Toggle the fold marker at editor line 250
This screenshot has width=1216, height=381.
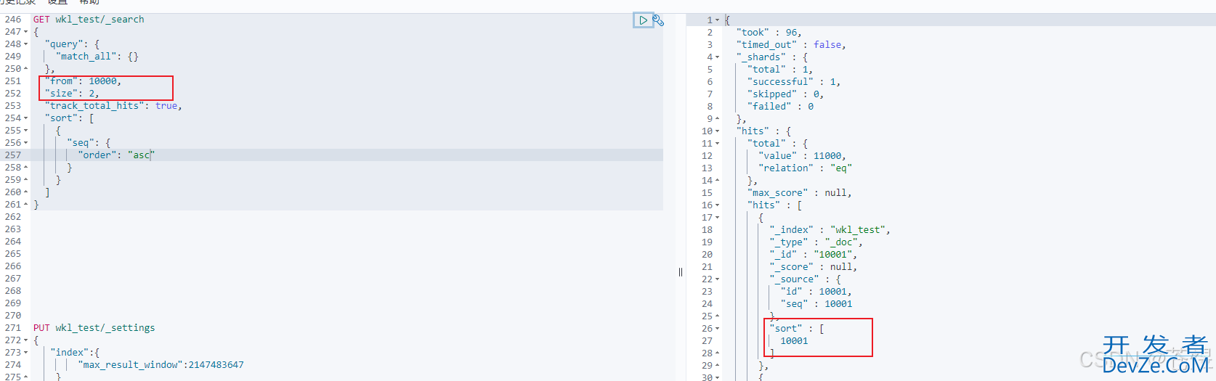(x=26, y=69)
